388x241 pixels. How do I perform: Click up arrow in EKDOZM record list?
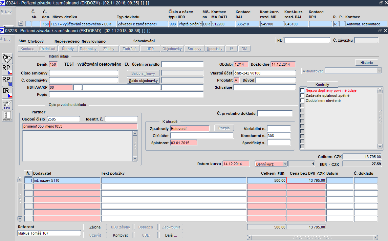point(21,24)
